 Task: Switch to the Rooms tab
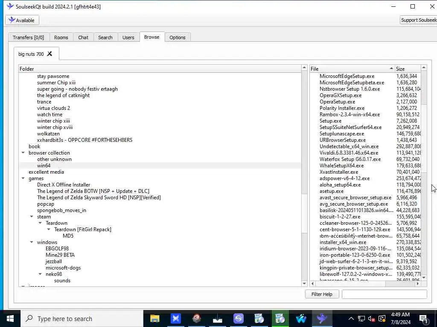(61, 37)
